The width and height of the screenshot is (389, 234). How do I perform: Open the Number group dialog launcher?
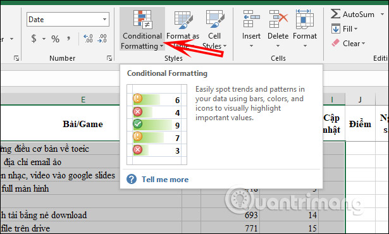coord(109,58)
